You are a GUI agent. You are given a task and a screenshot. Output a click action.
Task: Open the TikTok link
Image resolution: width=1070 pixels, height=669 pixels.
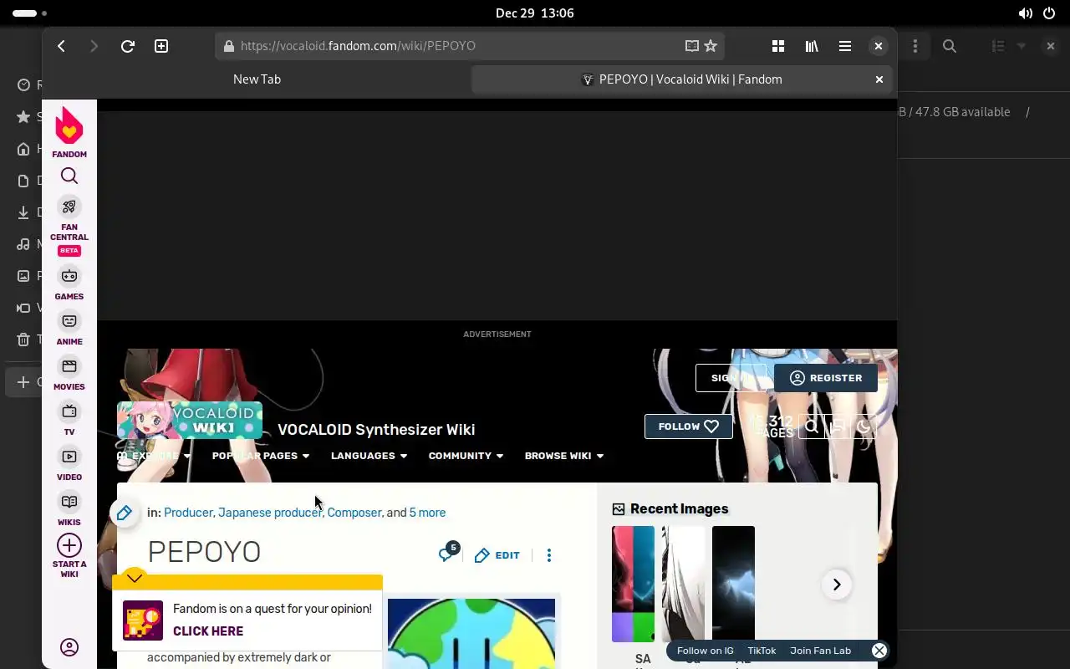pyautogui.click(x=762, y=651)
